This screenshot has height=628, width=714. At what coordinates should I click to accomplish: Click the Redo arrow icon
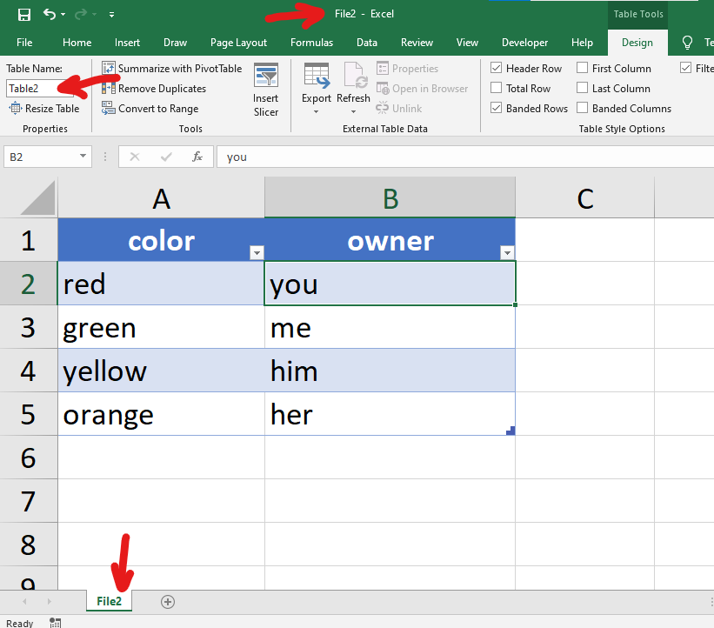(x=81, y=15)
